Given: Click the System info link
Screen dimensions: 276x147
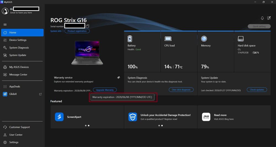Looking at the screenshot, I should click(x=56, y=31).
